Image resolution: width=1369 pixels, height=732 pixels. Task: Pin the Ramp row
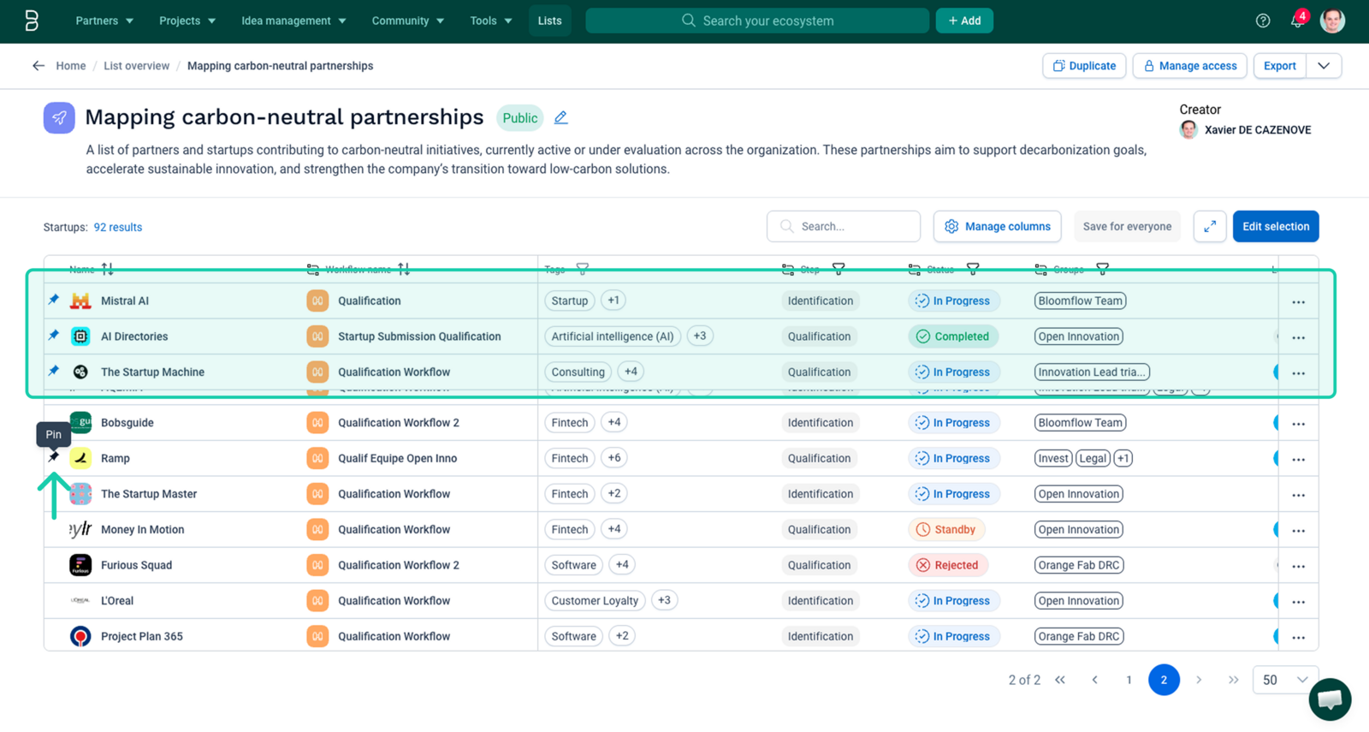pyautogui.click(x=54, y=457)
